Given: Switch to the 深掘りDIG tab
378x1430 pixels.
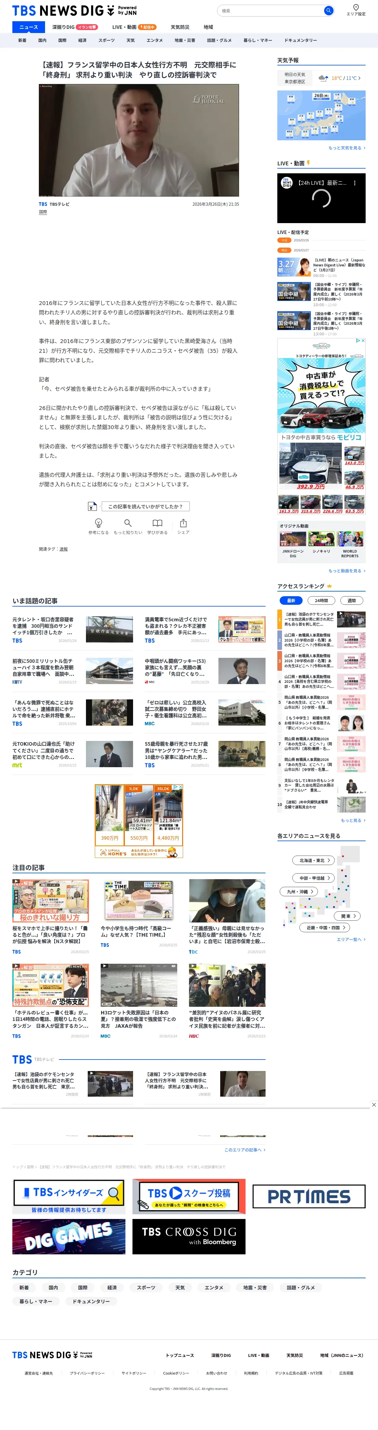Looking at the screenshot, I should click(x=74, y=27).
